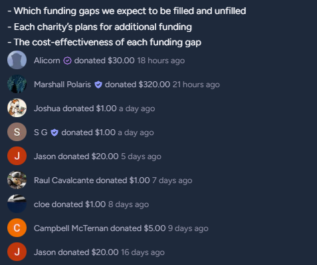Open cloe's donor name link

point(42,204)
